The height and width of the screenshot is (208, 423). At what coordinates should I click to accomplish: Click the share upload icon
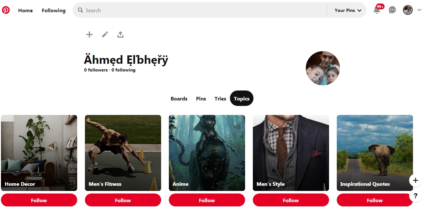coord(120,34)
